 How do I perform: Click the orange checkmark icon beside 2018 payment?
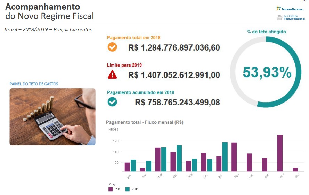[112, 47]
